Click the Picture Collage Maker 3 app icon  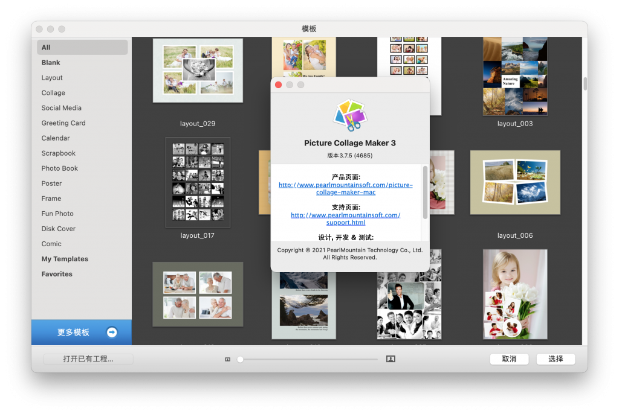350,115
